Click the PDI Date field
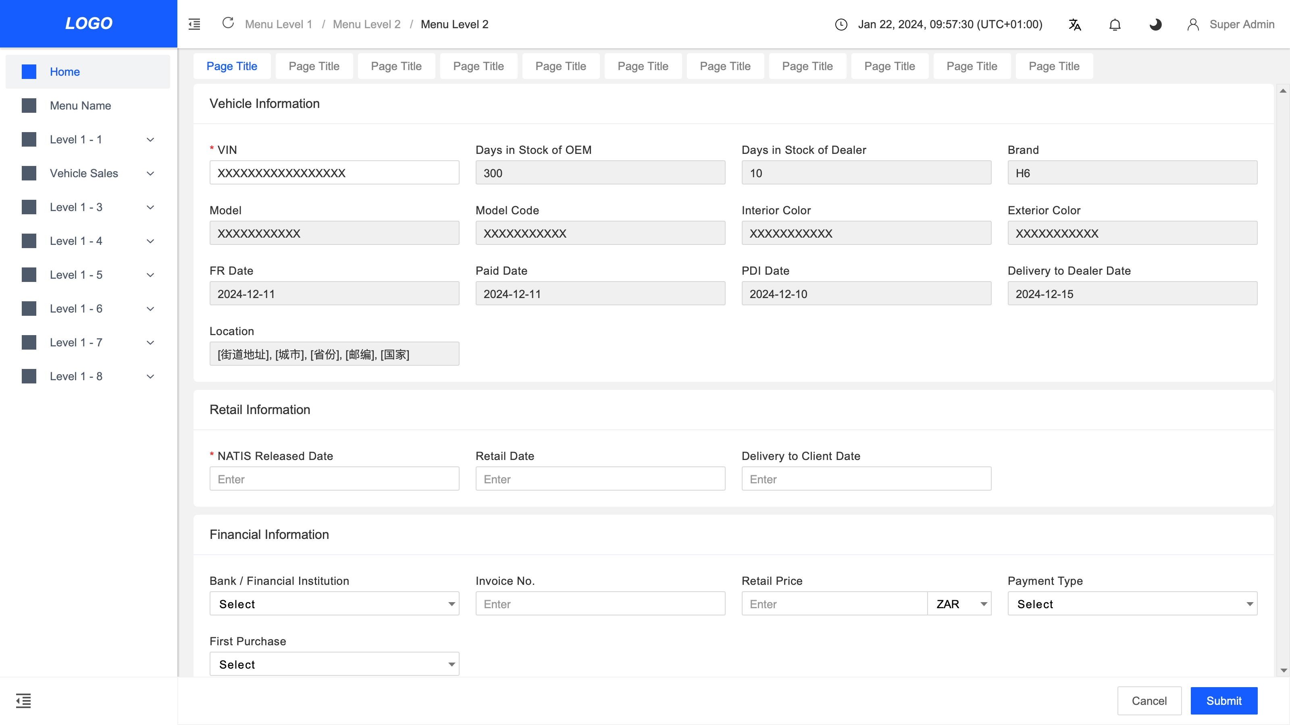This screenshot has height=725, width=1290. [x=866, y=294]
